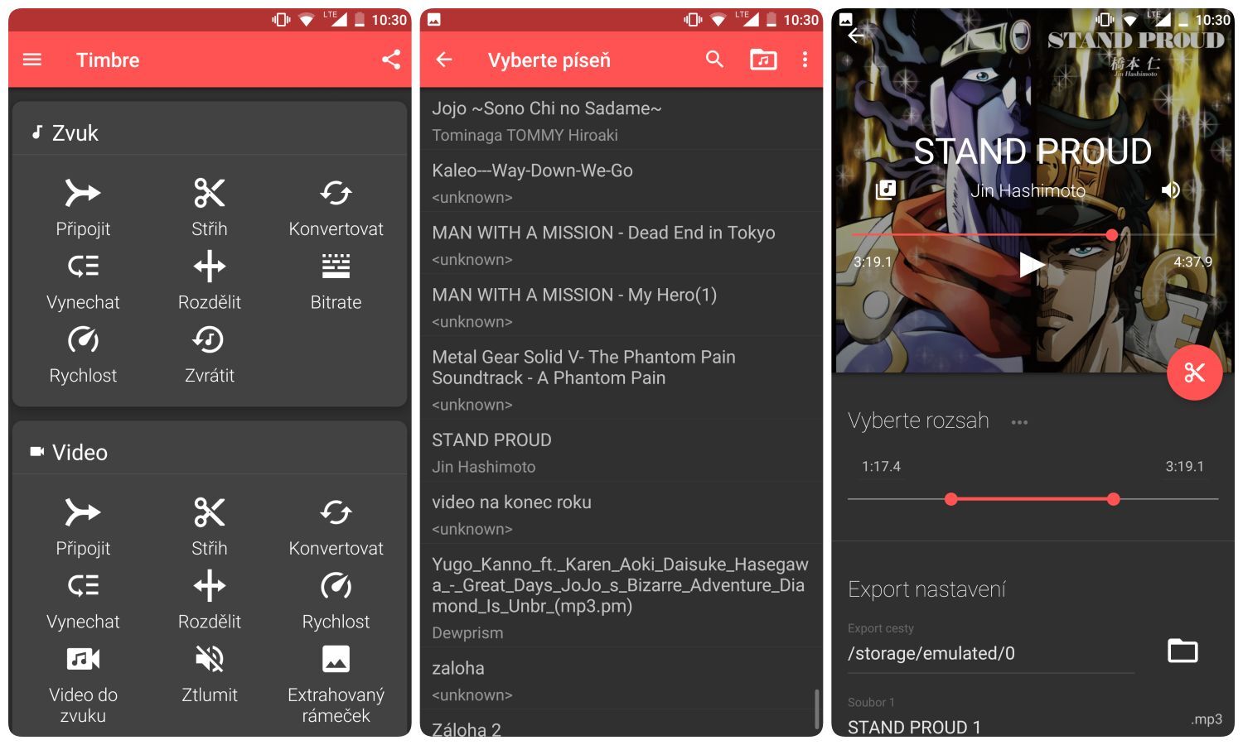
Task: Select the Video do zvuku tool
Action: tap(83, 680)
